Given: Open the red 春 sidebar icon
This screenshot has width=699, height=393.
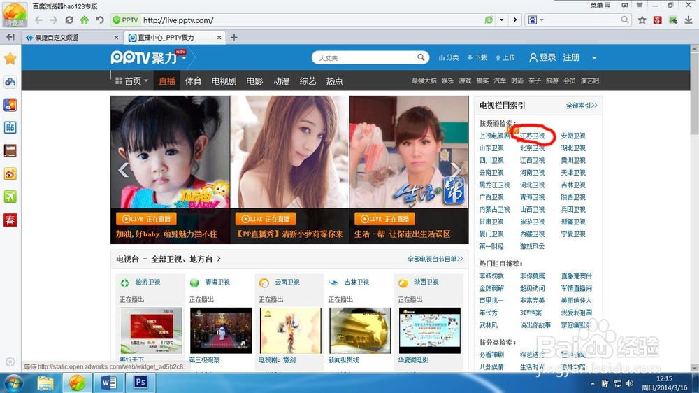Looking at the screenshot, I should [10, 220].
